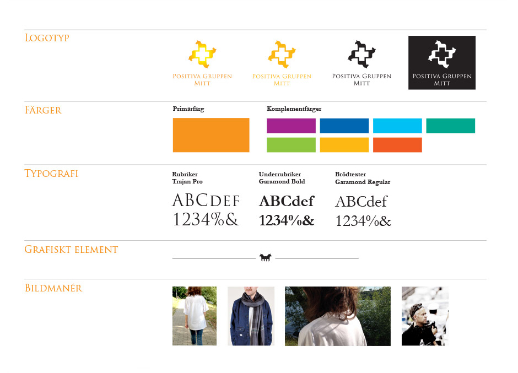Click the Typografi section heading
This screenshot has width=518, height=373.
pos(51,174)
